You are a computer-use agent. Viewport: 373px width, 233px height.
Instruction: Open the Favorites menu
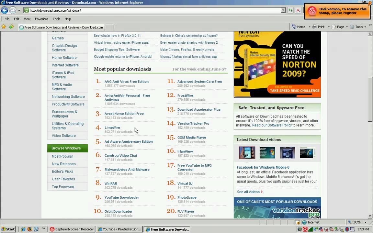pos(41,19)
